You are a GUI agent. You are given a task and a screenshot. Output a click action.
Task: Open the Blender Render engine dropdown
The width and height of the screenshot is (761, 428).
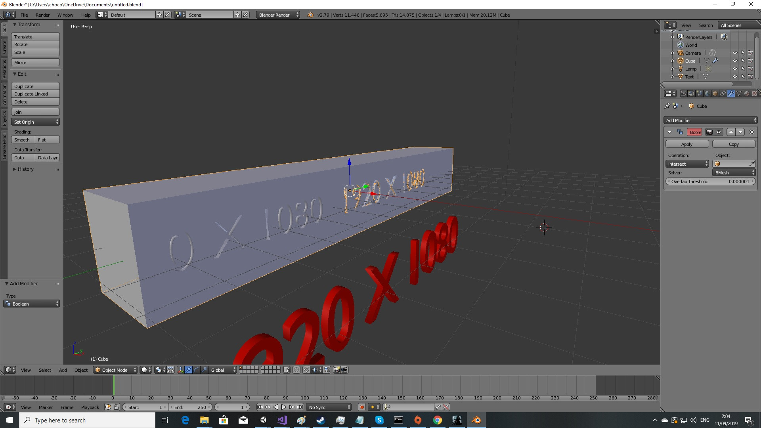click(x=278, y=15)
